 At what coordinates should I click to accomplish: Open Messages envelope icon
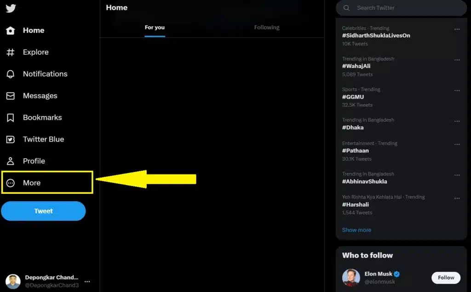click(11, 96)
